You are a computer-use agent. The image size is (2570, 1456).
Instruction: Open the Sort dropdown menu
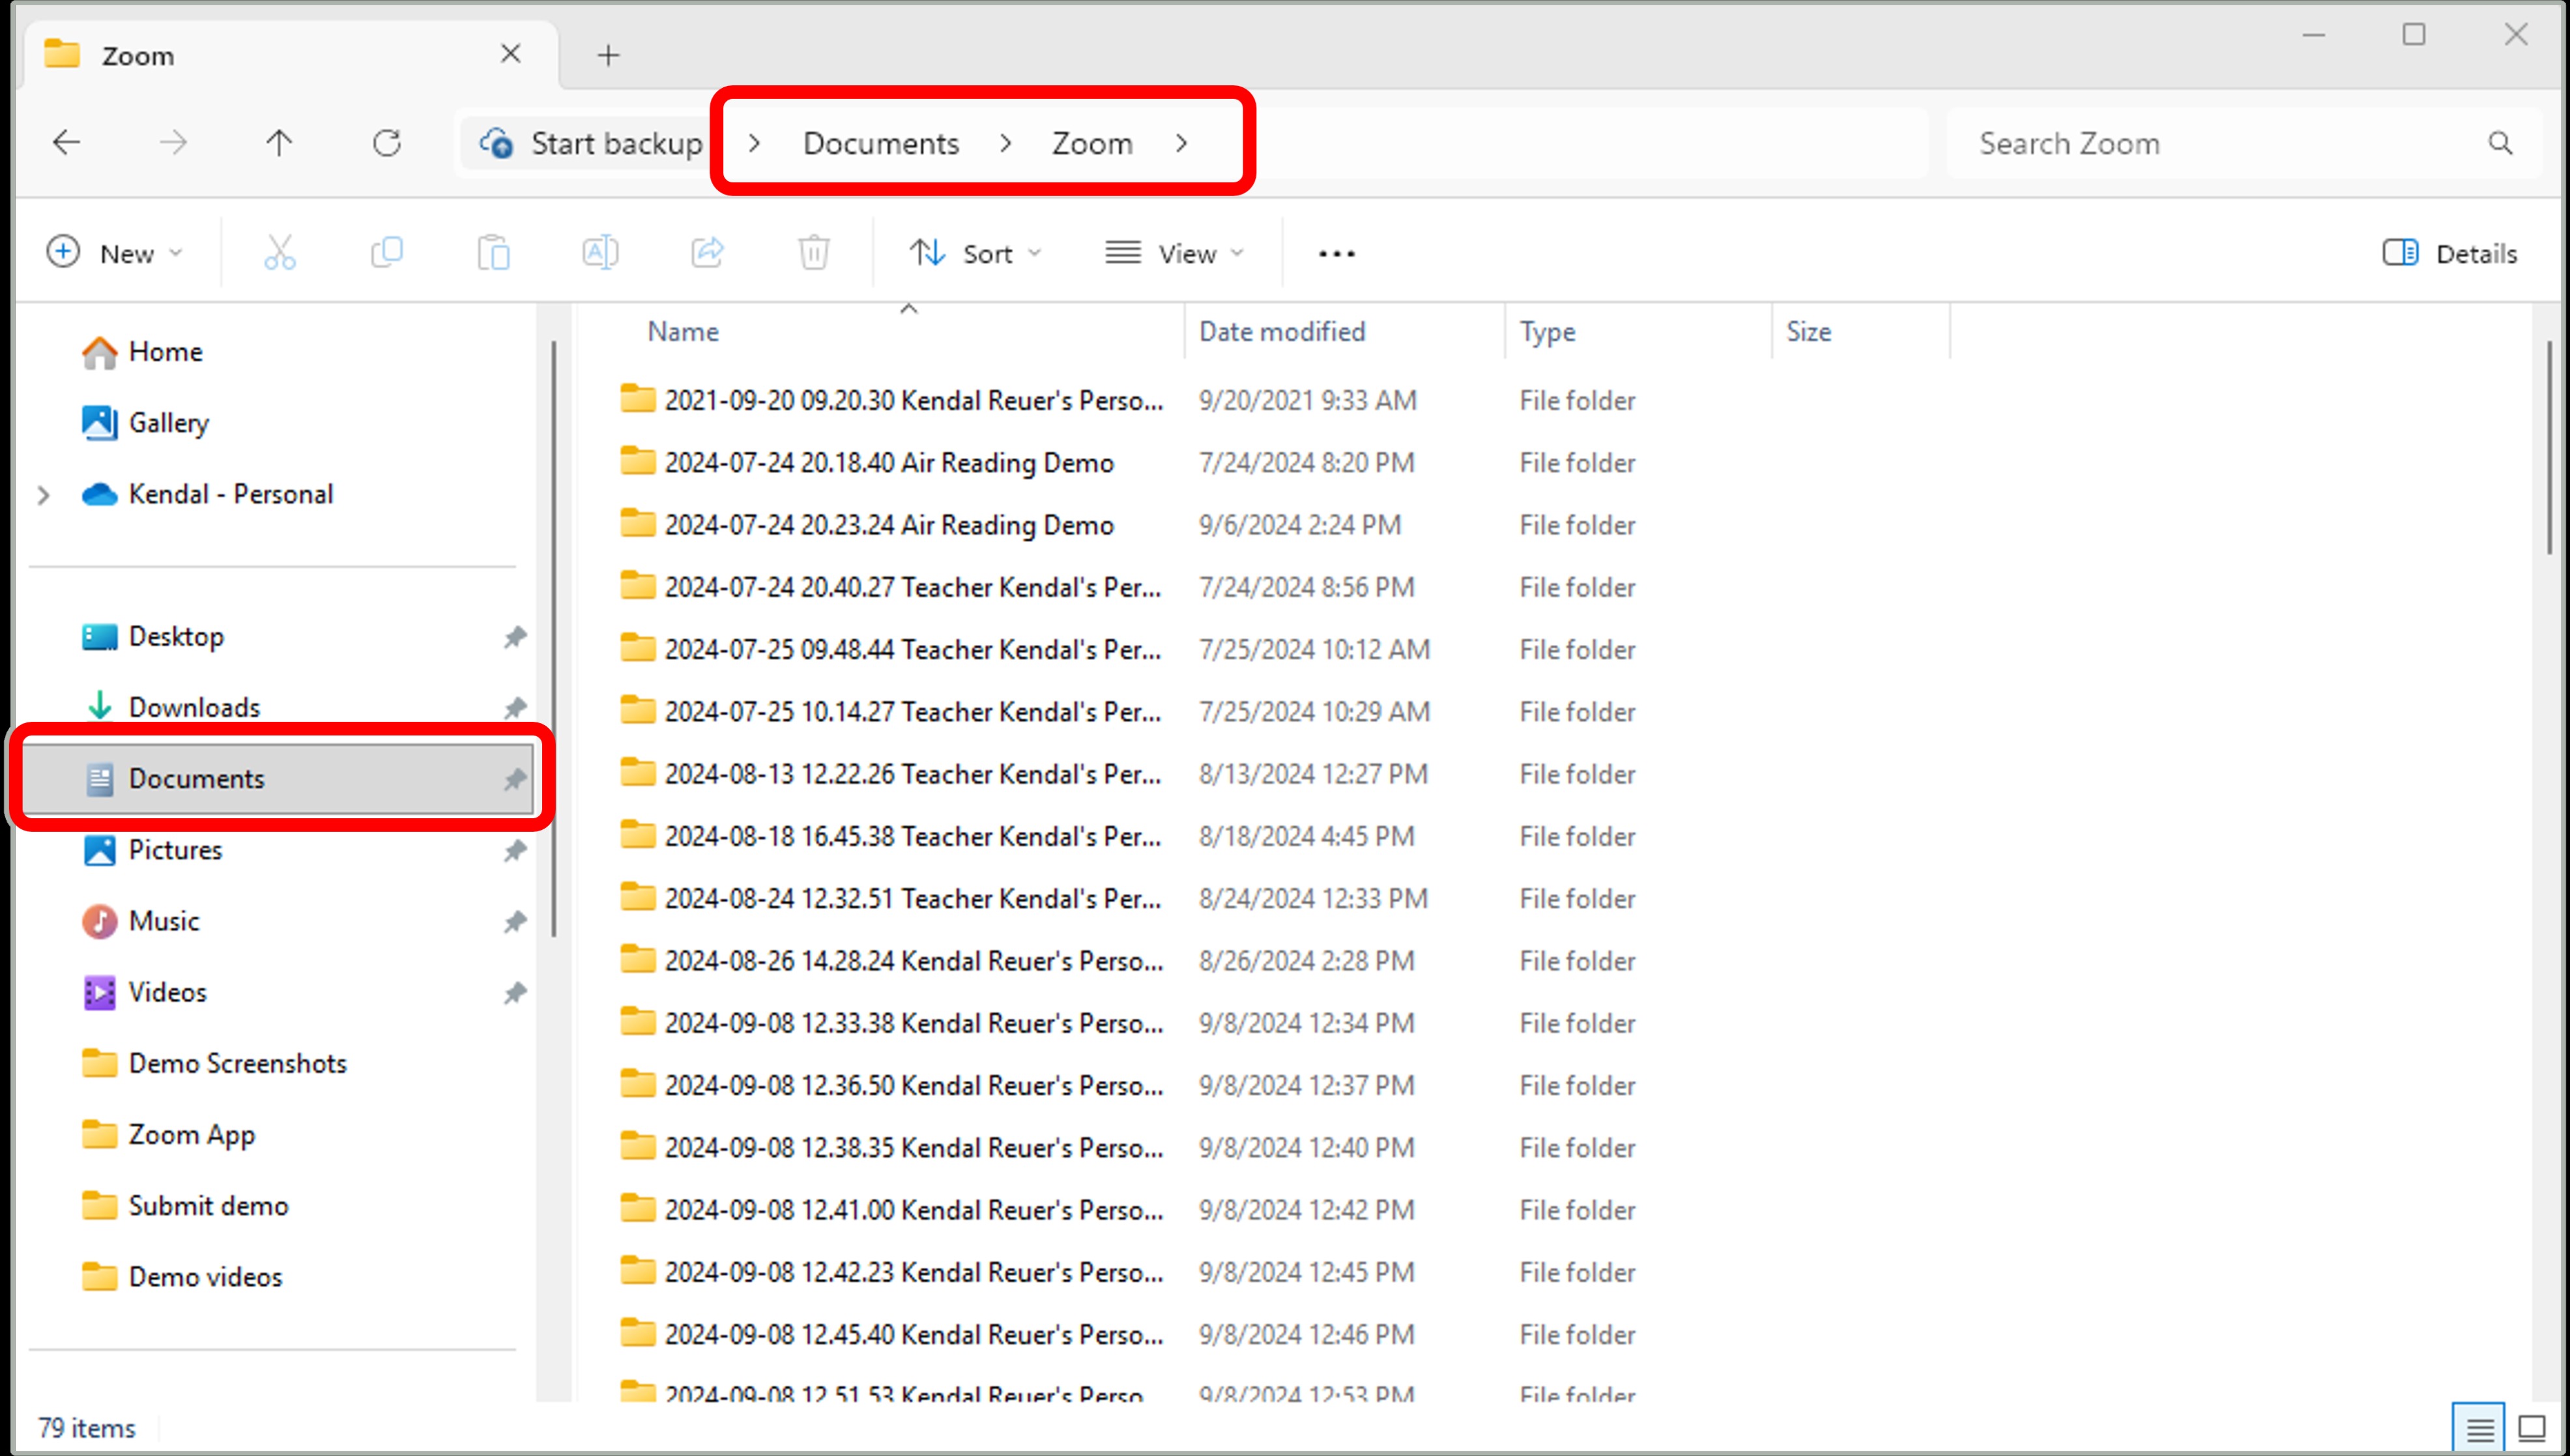click(976, 253)
